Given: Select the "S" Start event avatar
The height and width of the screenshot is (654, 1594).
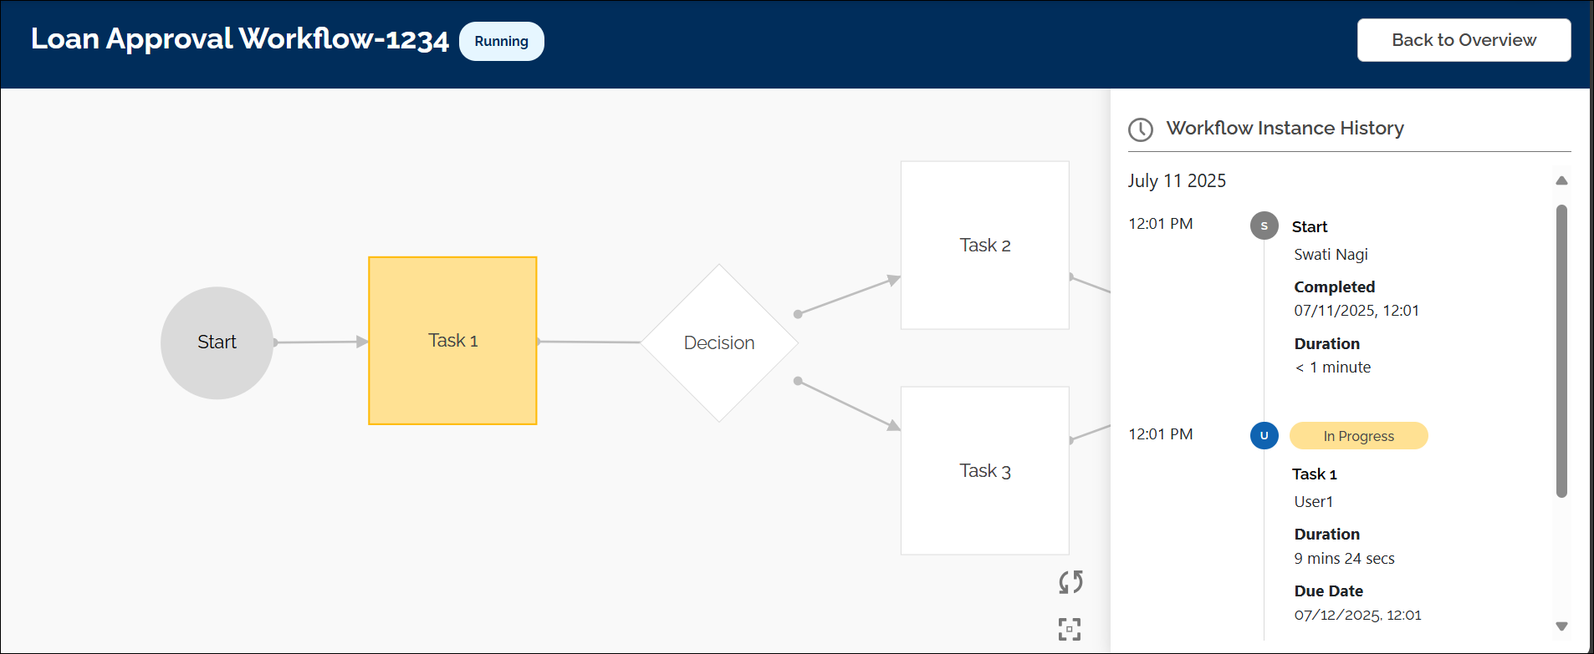Looking at the screenshot, I should click(x=1264, y=226).
